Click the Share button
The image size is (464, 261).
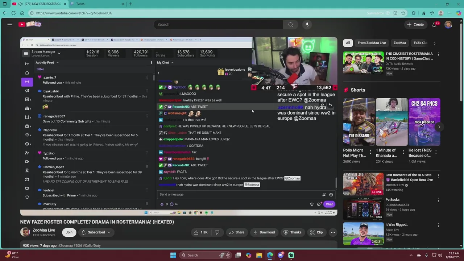[x=236, y=232]
